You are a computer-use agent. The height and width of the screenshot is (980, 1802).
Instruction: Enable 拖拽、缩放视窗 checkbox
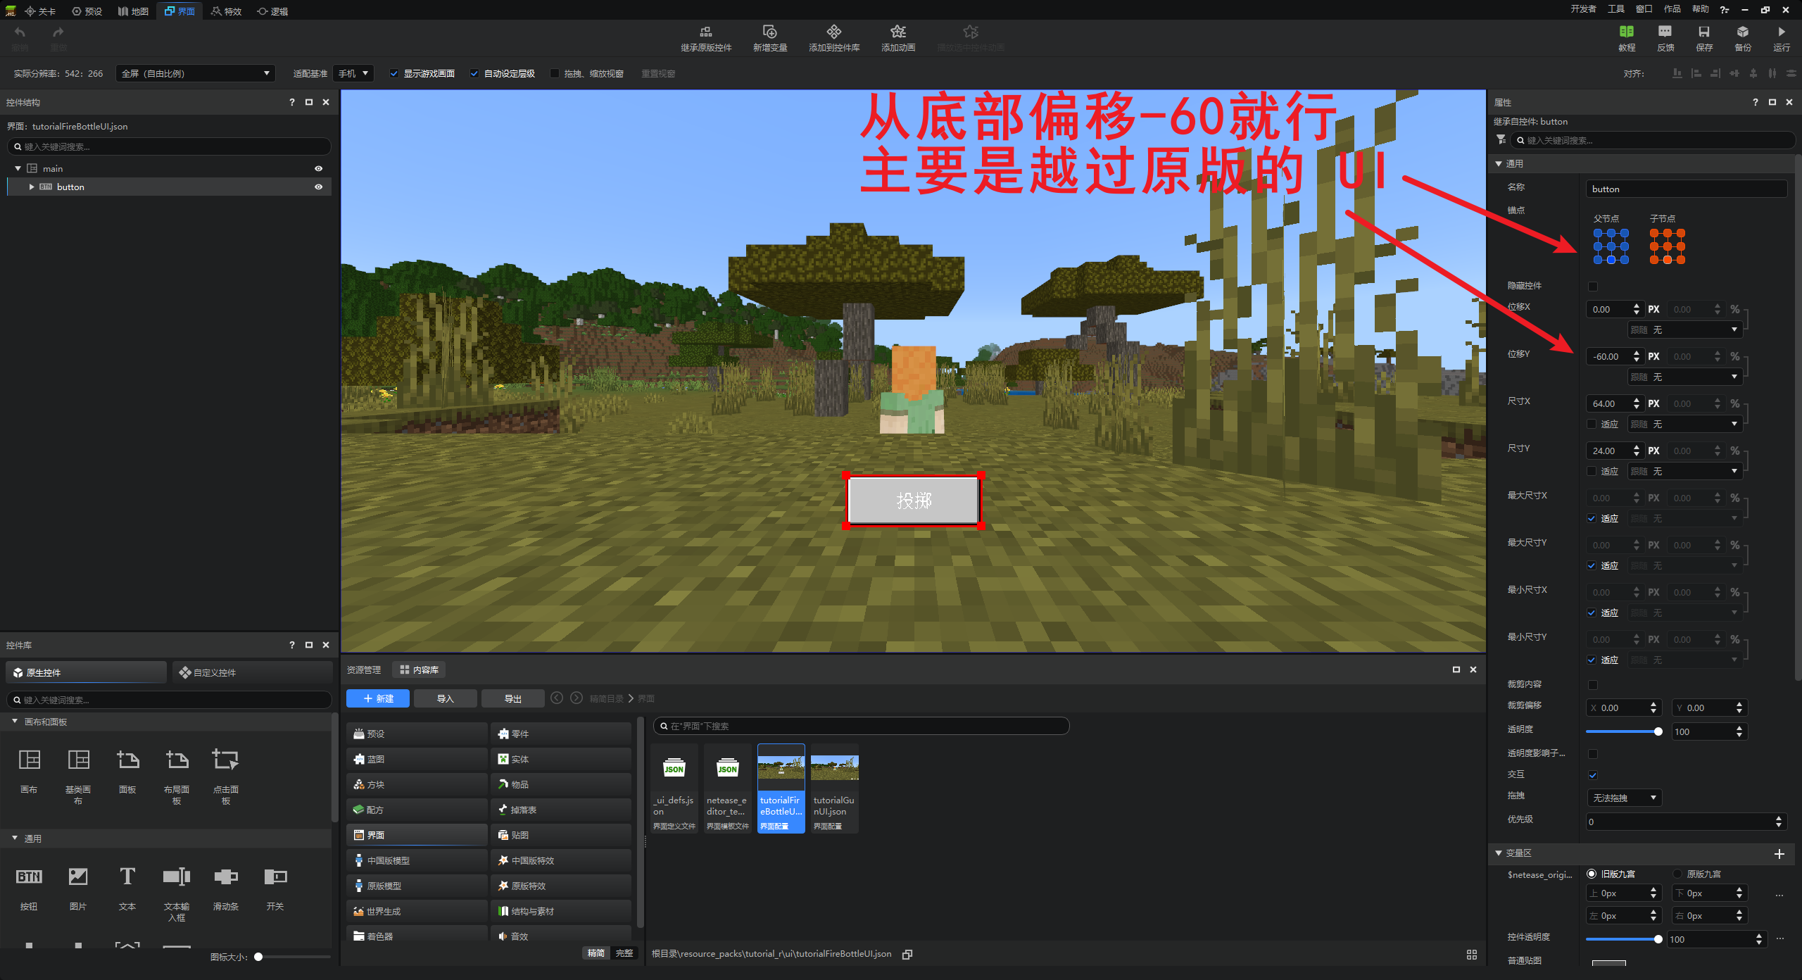pyautogui.click(x=555, y=73)
